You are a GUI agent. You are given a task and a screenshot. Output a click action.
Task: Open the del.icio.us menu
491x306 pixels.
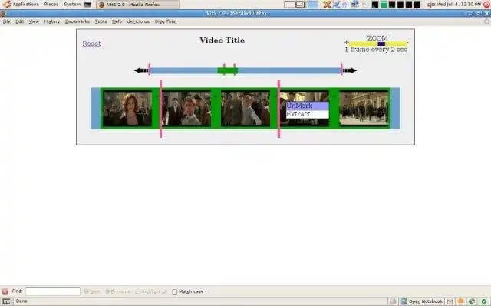pyautogui.click(x=138, y=21)
